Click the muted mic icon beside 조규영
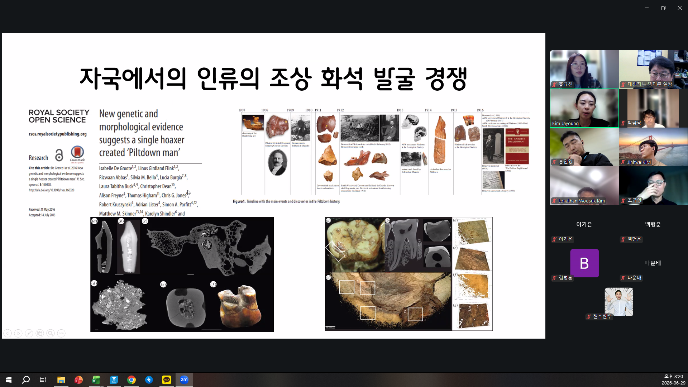The height and width of the screenshot is (387, 688). (623, 201)
